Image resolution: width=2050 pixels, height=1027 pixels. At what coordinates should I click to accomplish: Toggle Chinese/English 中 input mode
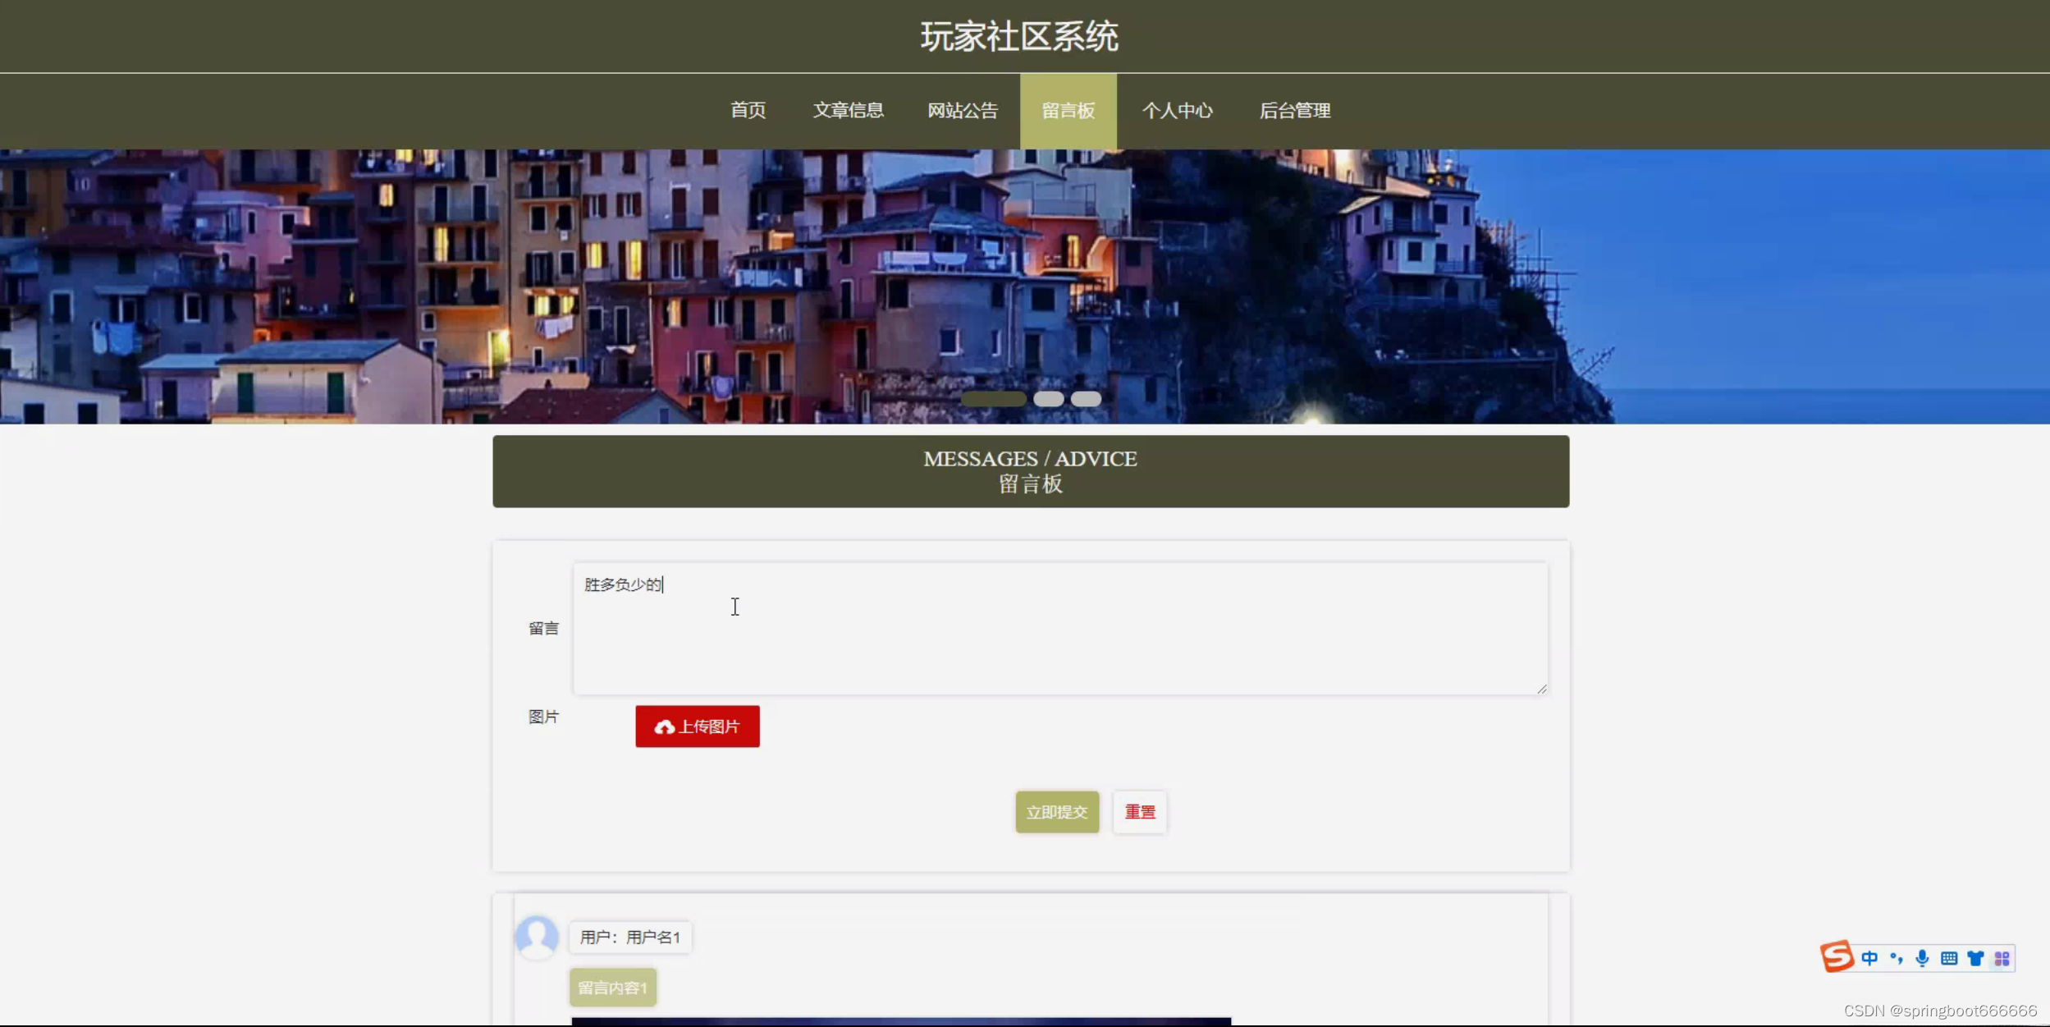(1869, 958)
